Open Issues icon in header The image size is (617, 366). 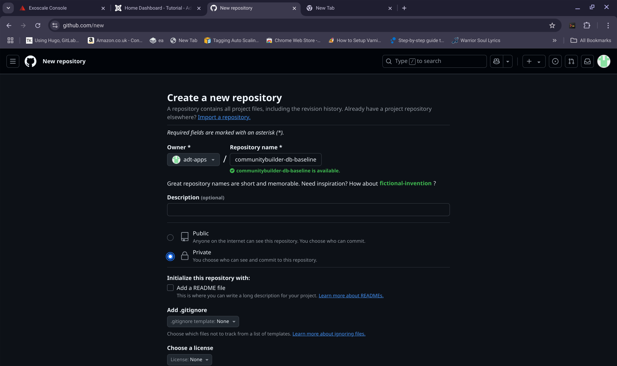point(555,61)
